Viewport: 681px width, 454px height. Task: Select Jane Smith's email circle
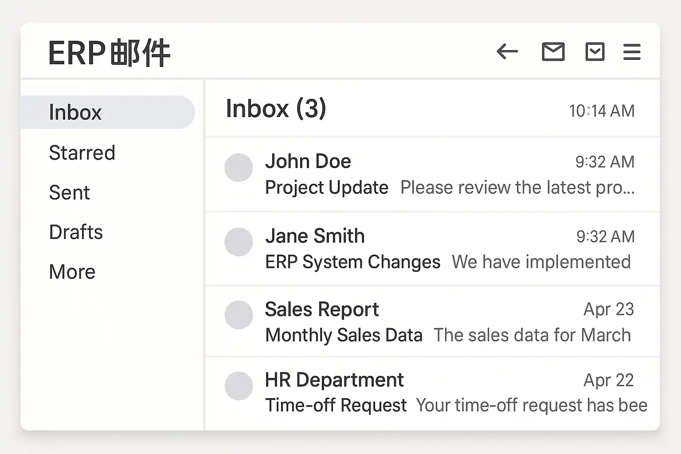point(239,242)
